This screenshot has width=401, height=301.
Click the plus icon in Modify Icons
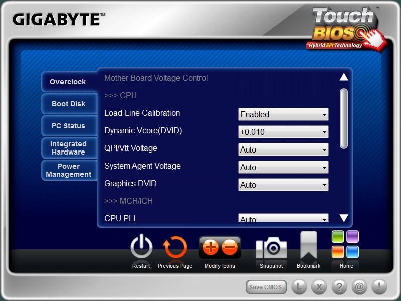click(x=210, y=247)
